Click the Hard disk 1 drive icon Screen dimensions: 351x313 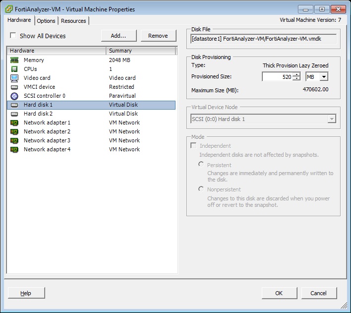pos(14,105)
